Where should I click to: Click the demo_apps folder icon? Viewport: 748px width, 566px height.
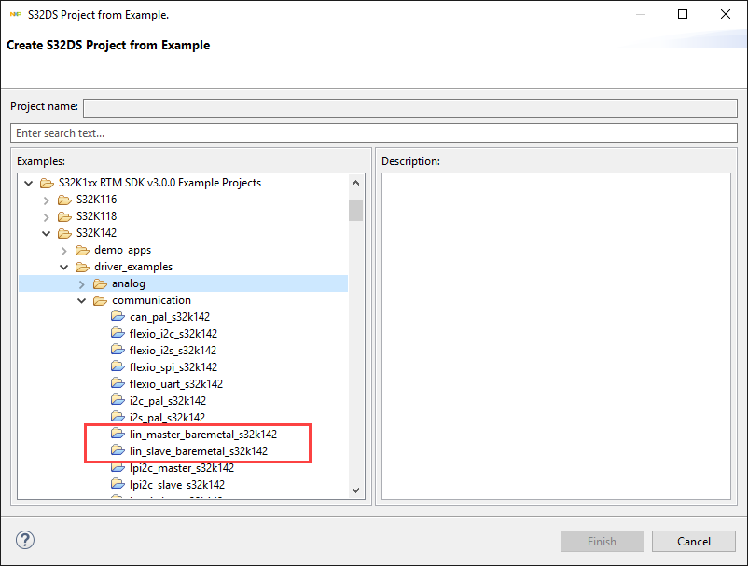click(82, 250)
